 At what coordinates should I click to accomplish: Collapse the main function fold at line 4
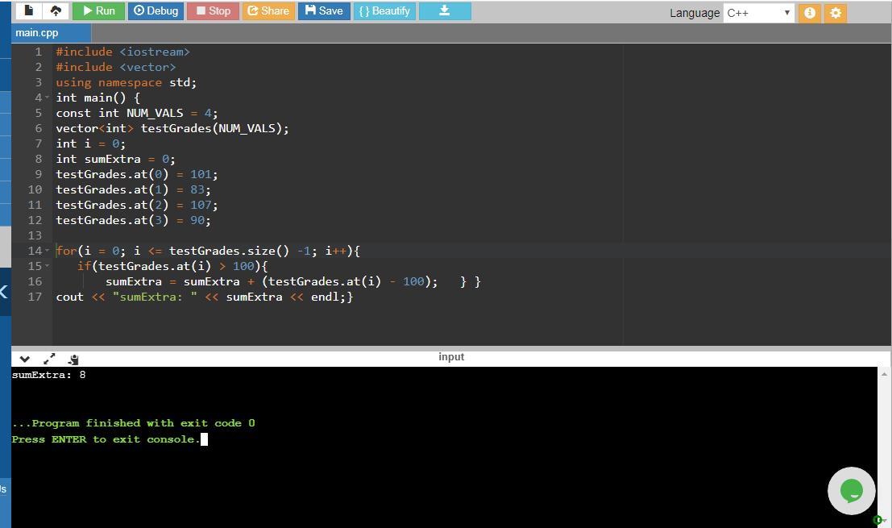(48, 98)
